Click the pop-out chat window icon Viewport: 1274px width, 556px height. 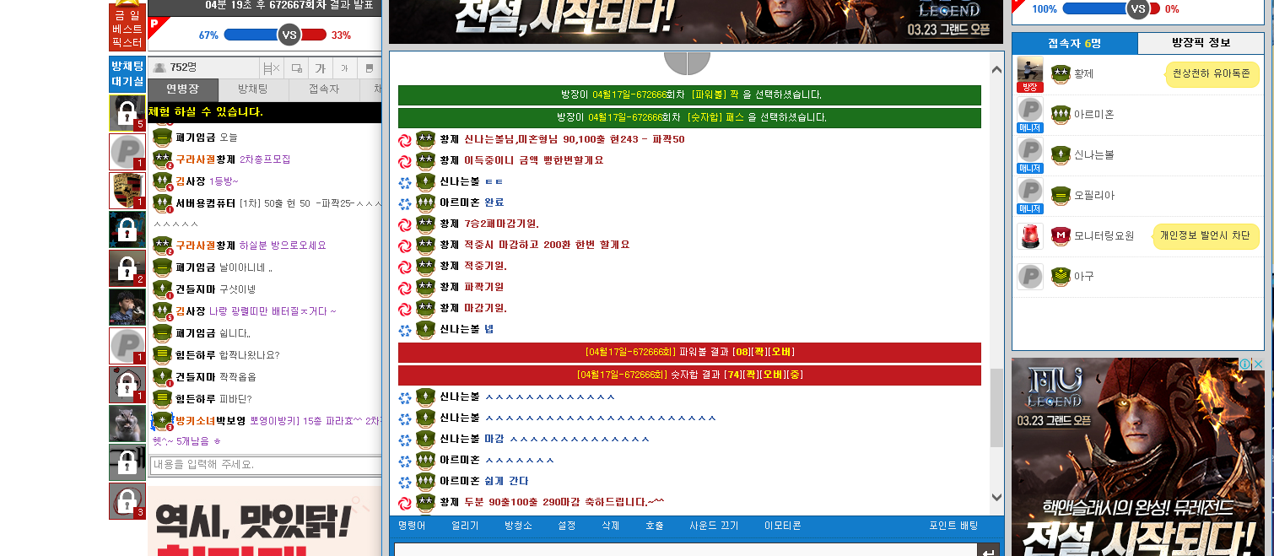(x=296, y=68)
